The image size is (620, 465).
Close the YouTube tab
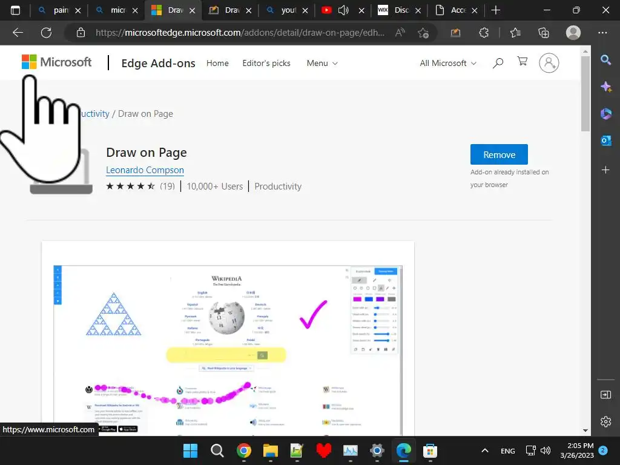click(x=361, y=11)
